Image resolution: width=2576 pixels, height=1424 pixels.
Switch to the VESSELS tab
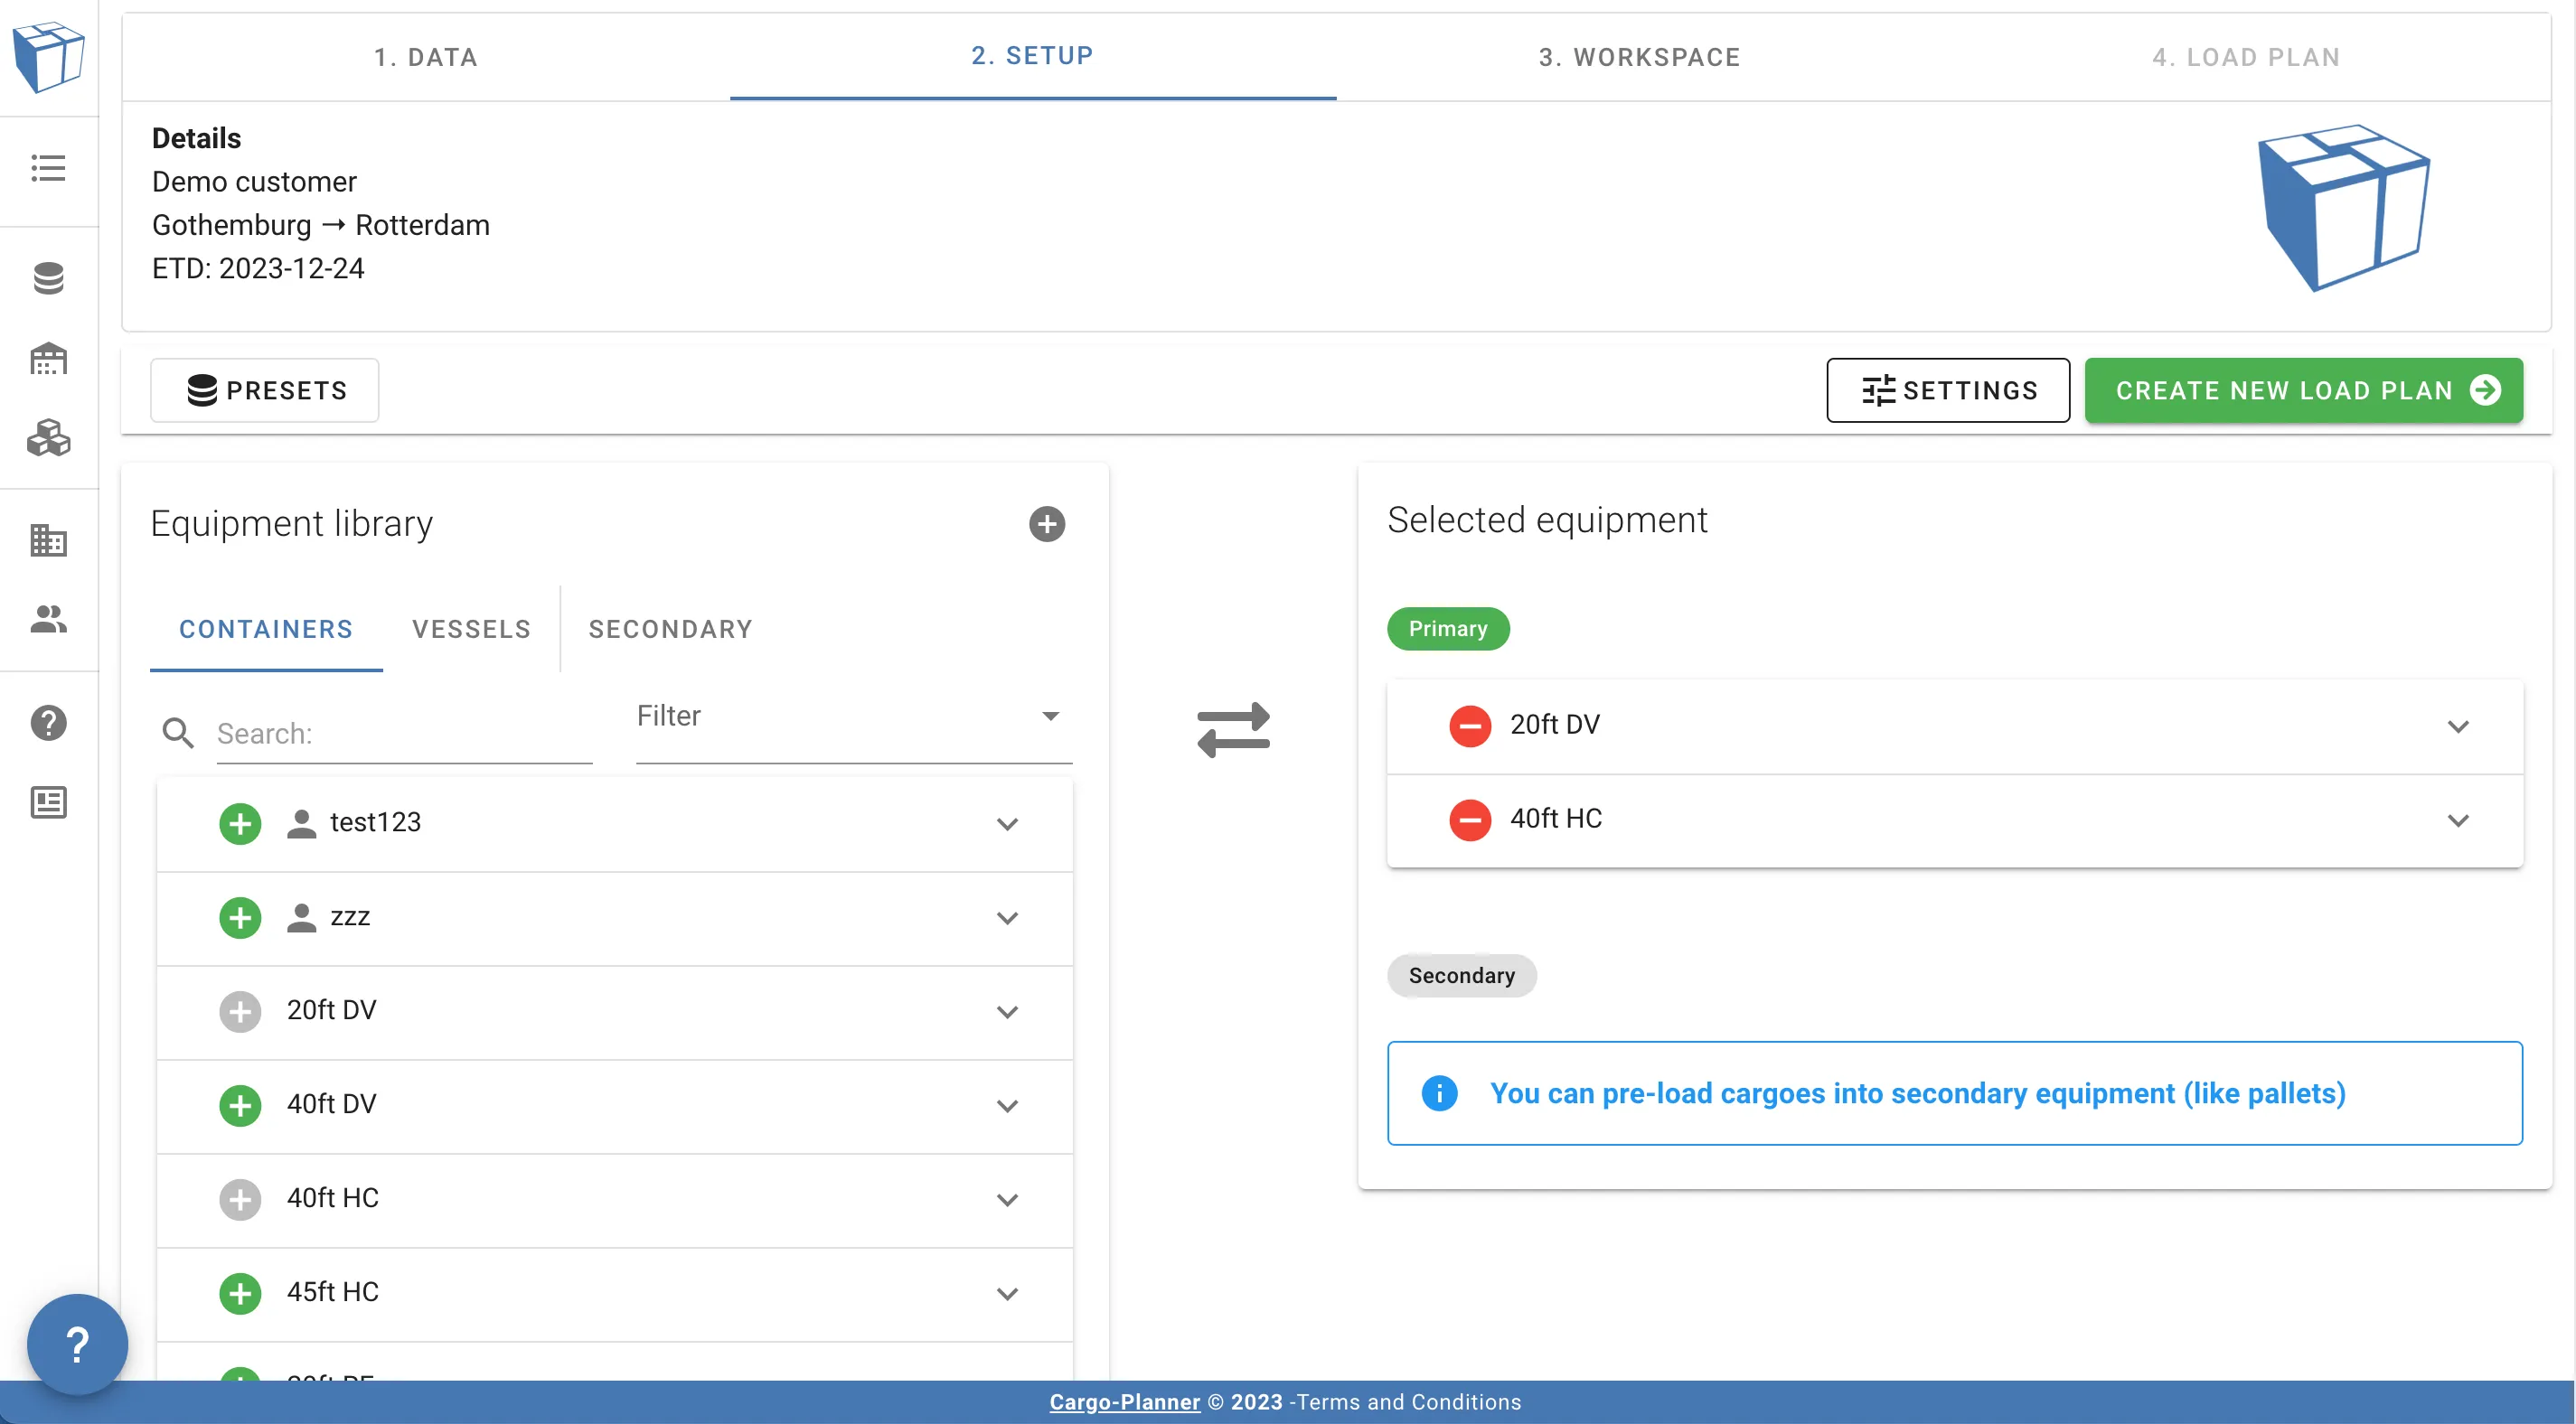point(471,629)
